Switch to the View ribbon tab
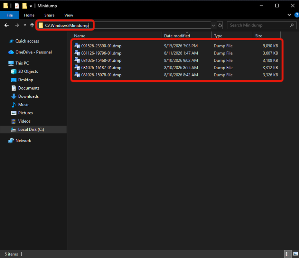 point(69,15)
